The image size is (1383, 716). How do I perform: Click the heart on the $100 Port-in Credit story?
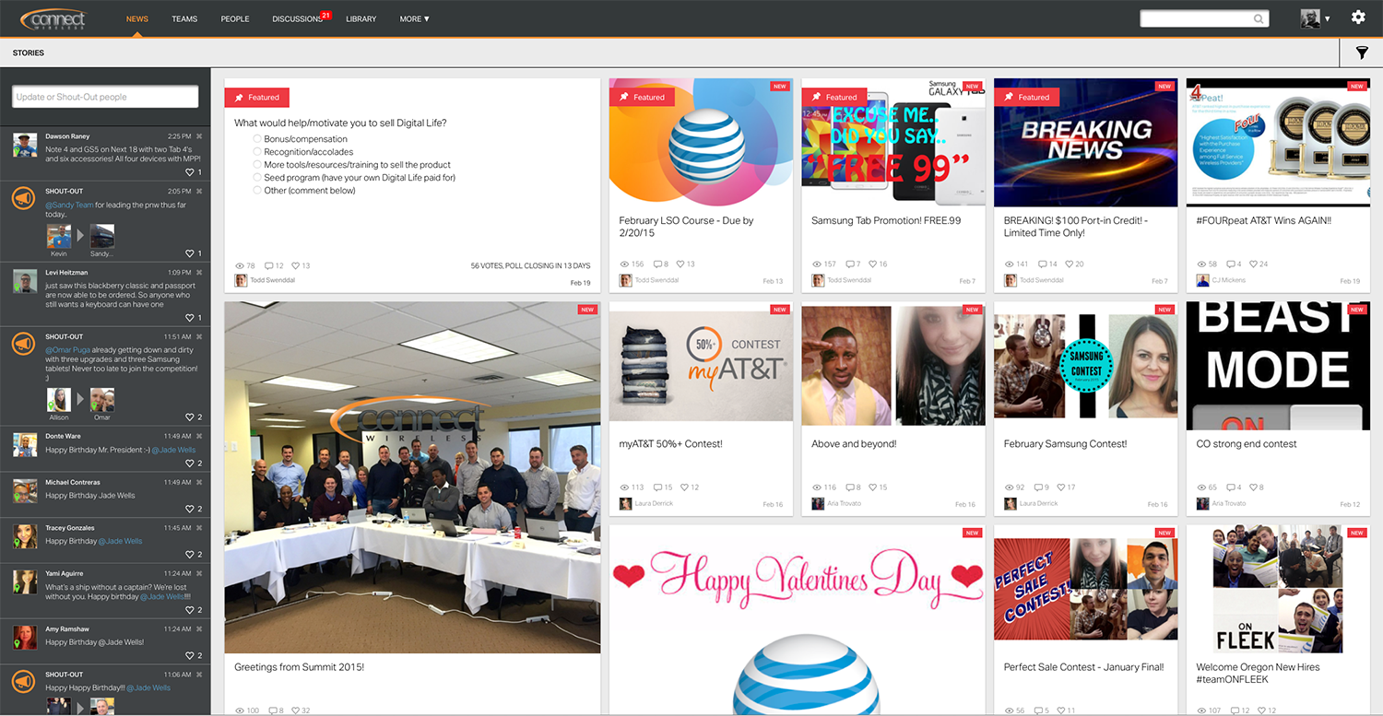tap(1068, 264)
